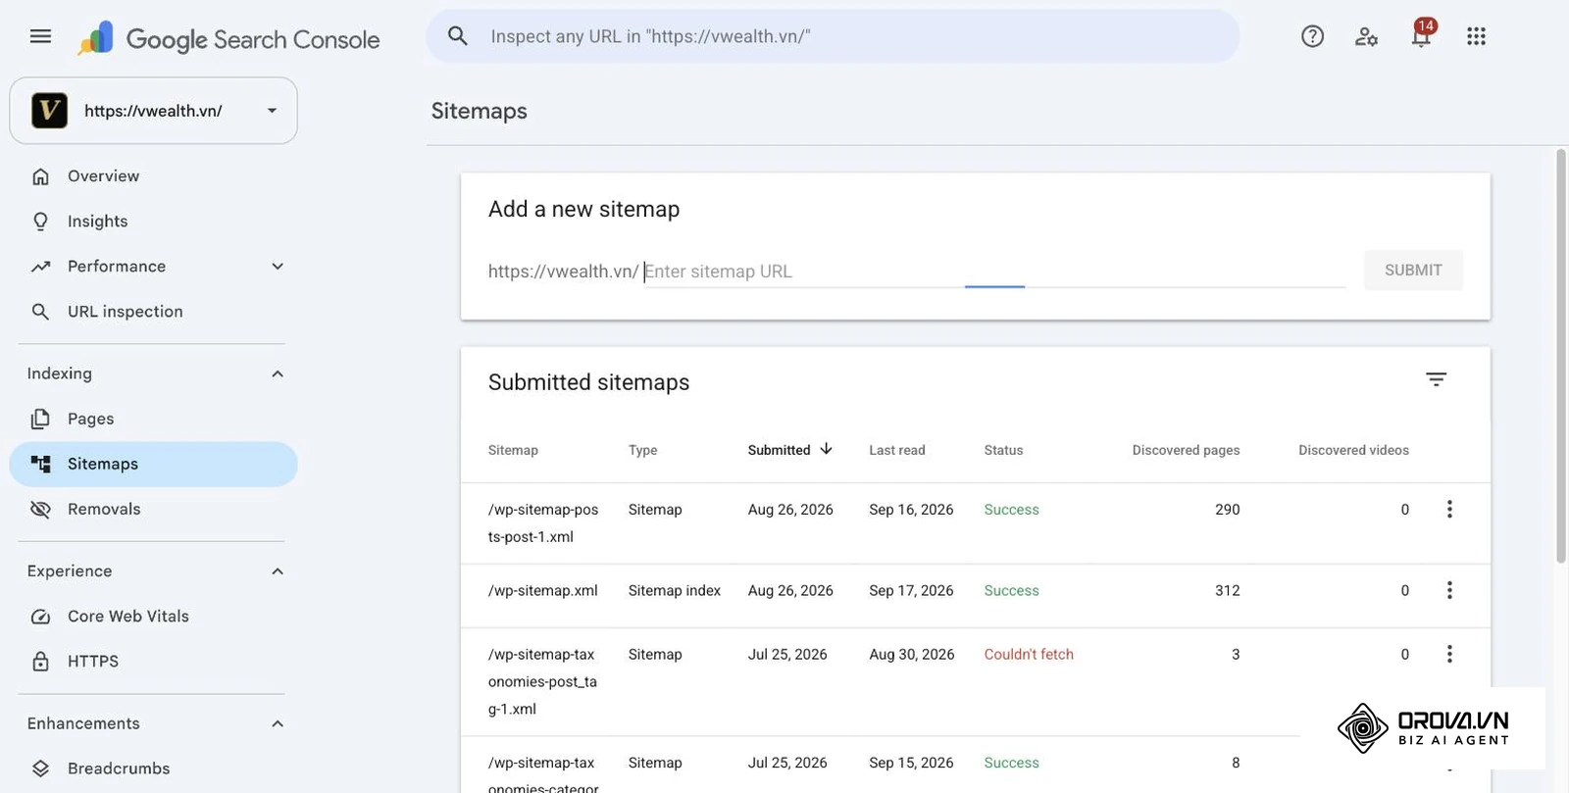Click the Sitemaps tree icon

pyautogui.click(x=40, y=464)
